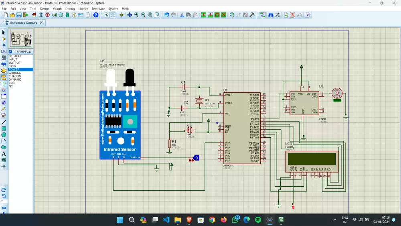Viewport: 401px width, 226px height.
Task: Close the Schematic Capture tab
Action: (41, 23)
